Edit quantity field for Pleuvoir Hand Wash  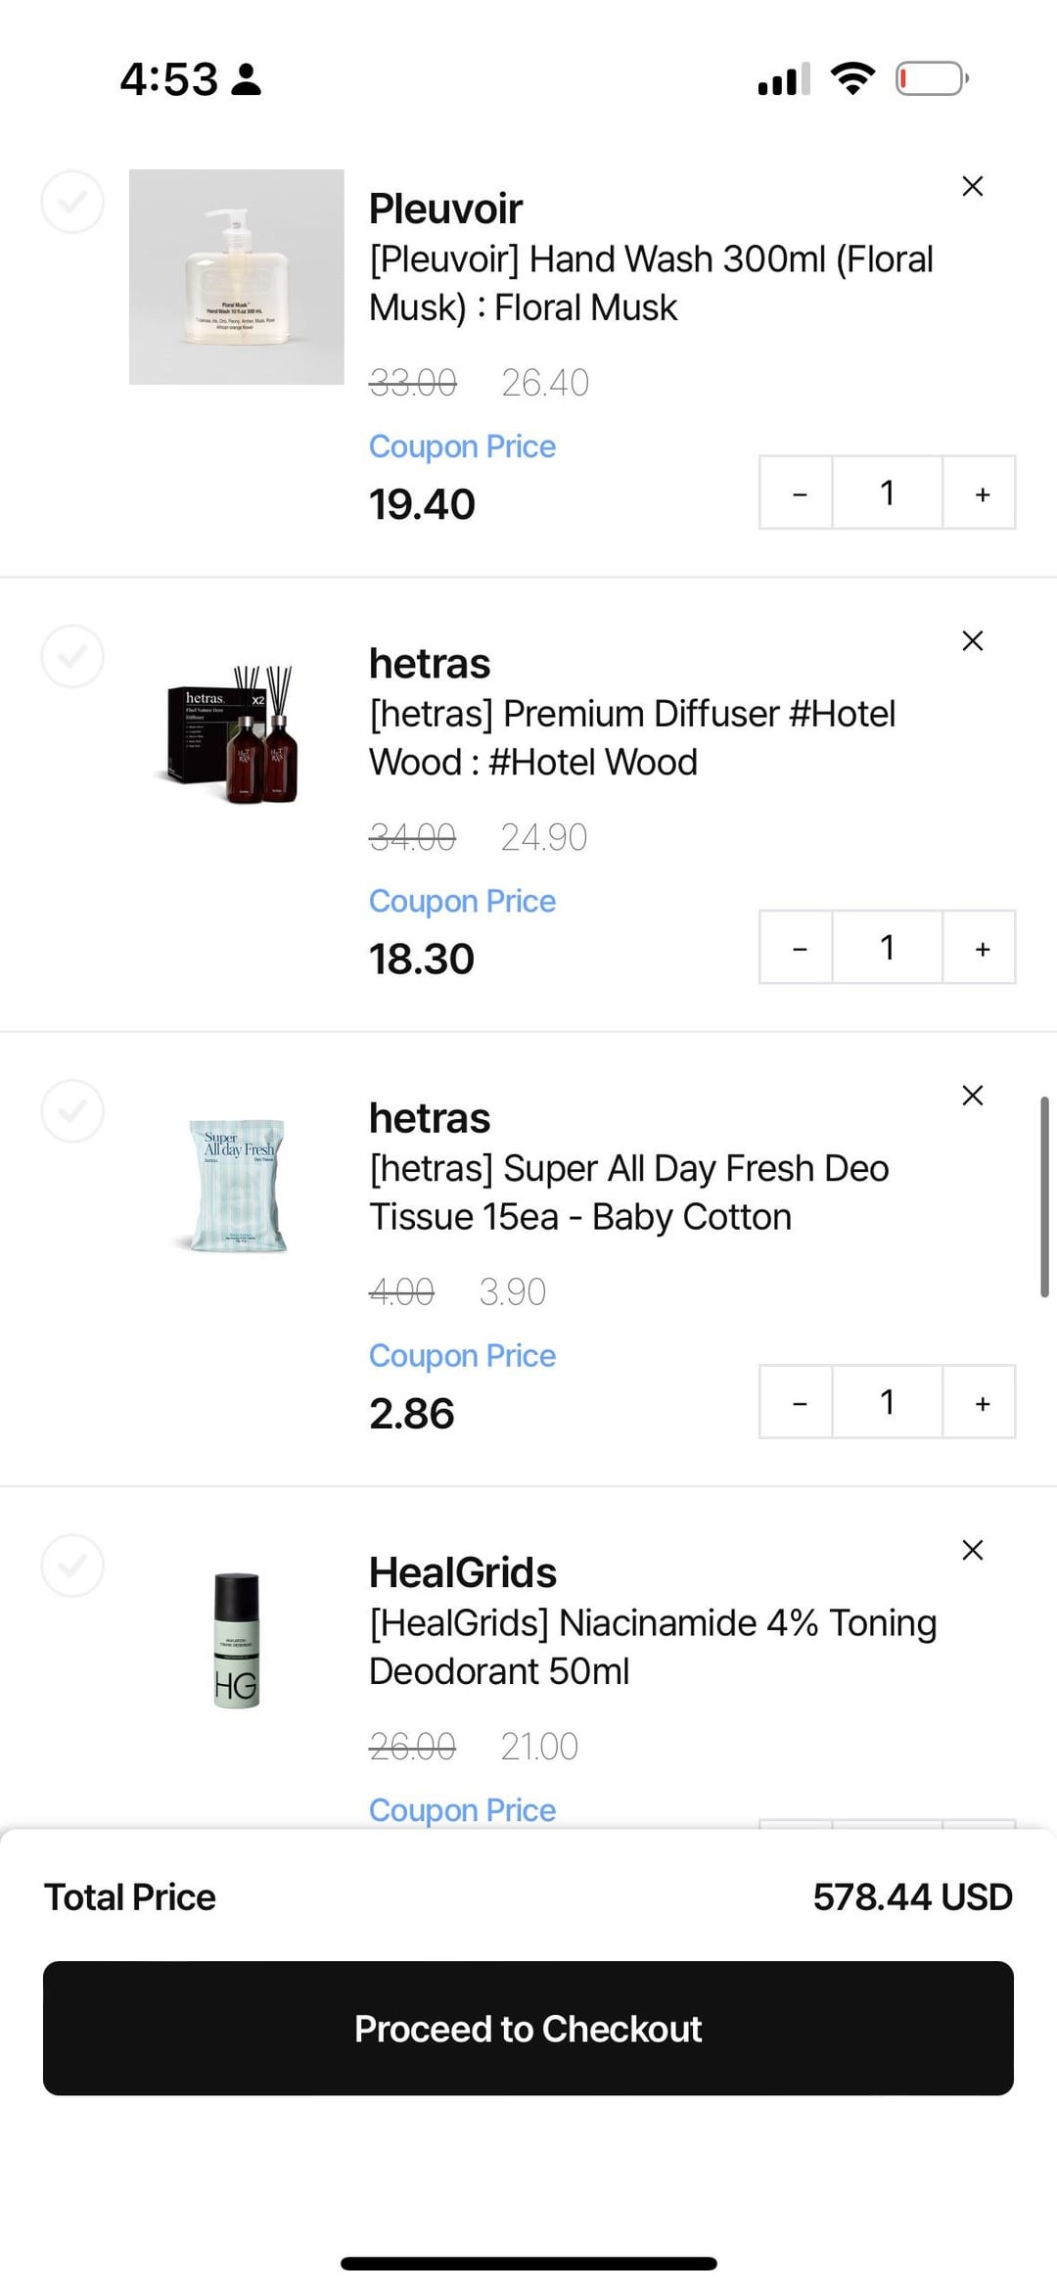tap(887, 493)
